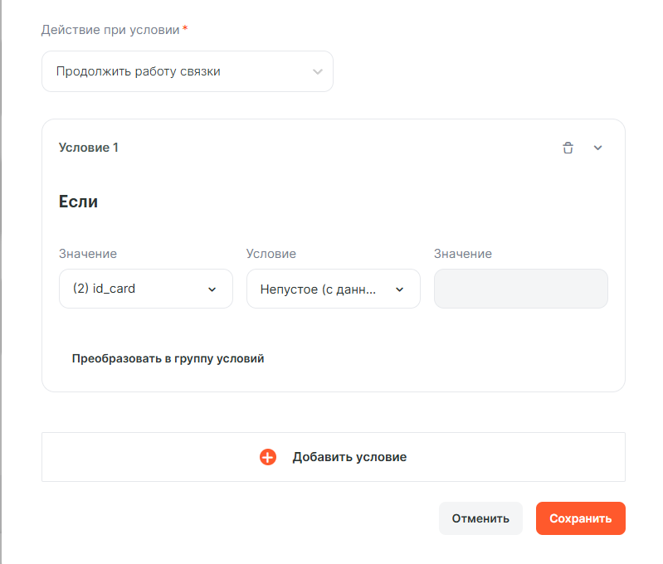This screenshot has width=663, height=564.
Task: Click the Если heading
Action: tap(79, 202)
